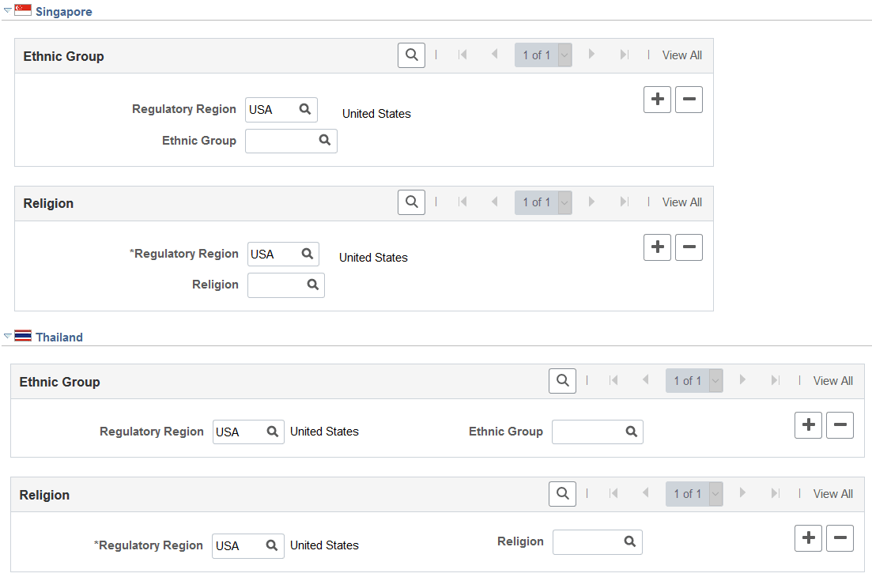Add a row in Singapore Ethnic Group
Screen dimensions: 872x577
[657, 100]
